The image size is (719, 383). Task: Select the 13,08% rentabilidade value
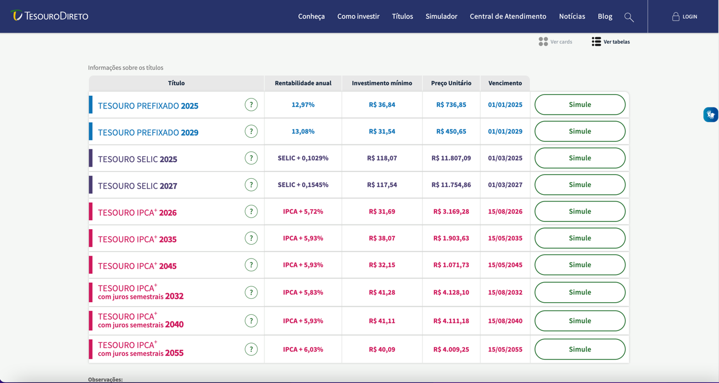(x=303, y=131)
